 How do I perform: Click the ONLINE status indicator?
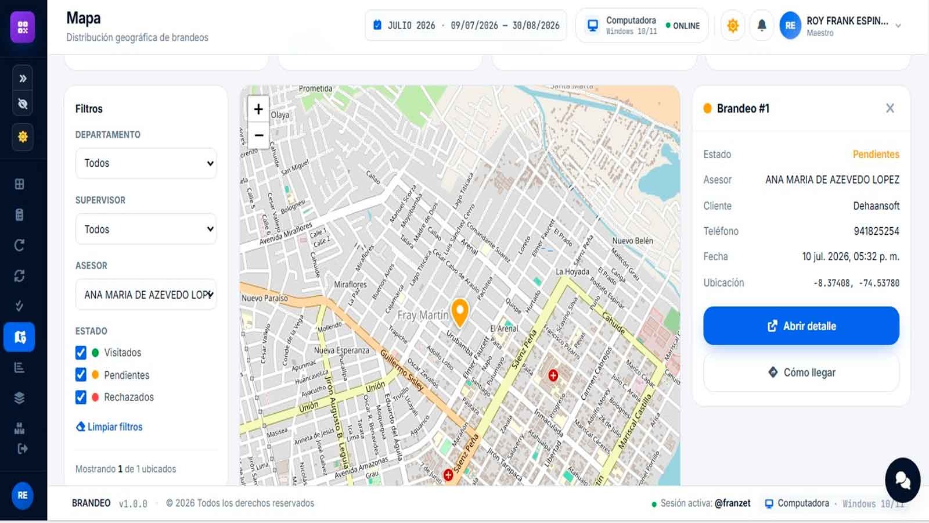coord(683,26)
